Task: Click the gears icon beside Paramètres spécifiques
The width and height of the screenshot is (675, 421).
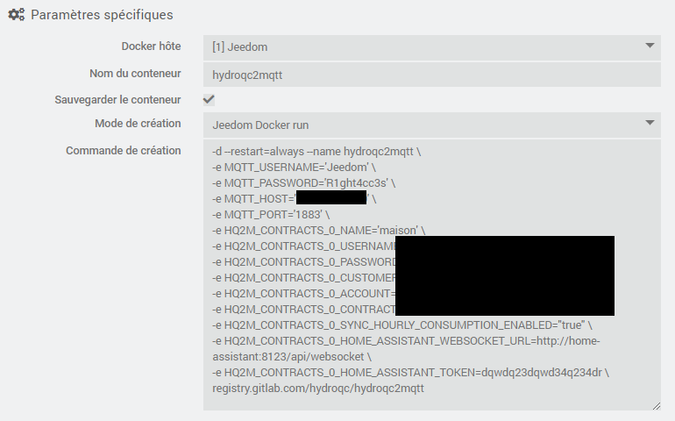Action: (x=17, y=15)
